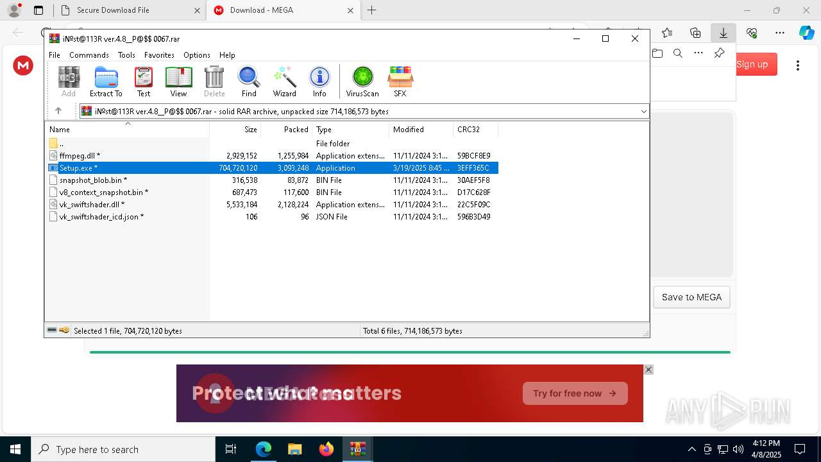Click the volume icon in system tray
The image size is (821, 462).
point(738,449)
